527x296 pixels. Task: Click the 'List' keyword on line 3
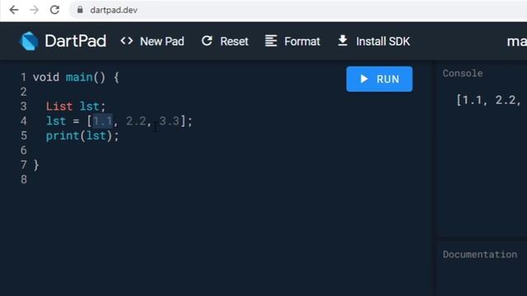pos(59,106)
